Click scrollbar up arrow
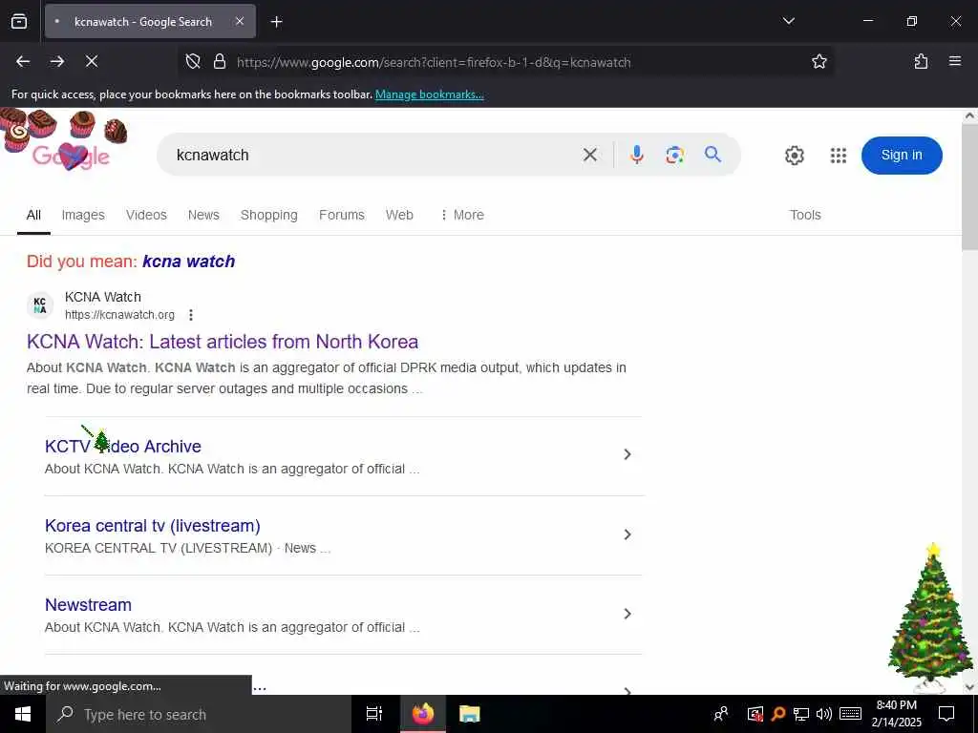Screen dimensions: 978x733 (x=969, y=115)
